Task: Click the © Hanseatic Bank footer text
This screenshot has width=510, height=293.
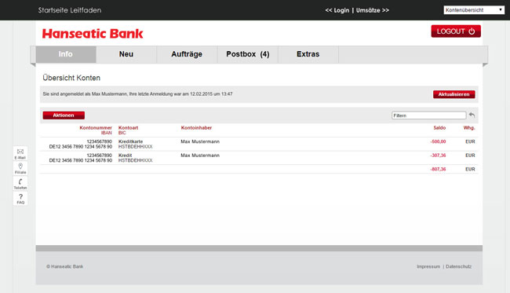Action: [x=64, y=266]
